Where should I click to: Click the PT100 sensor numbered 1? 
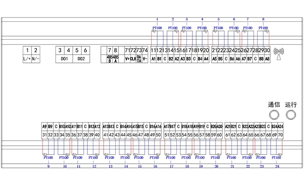click(x=157, y=28)
